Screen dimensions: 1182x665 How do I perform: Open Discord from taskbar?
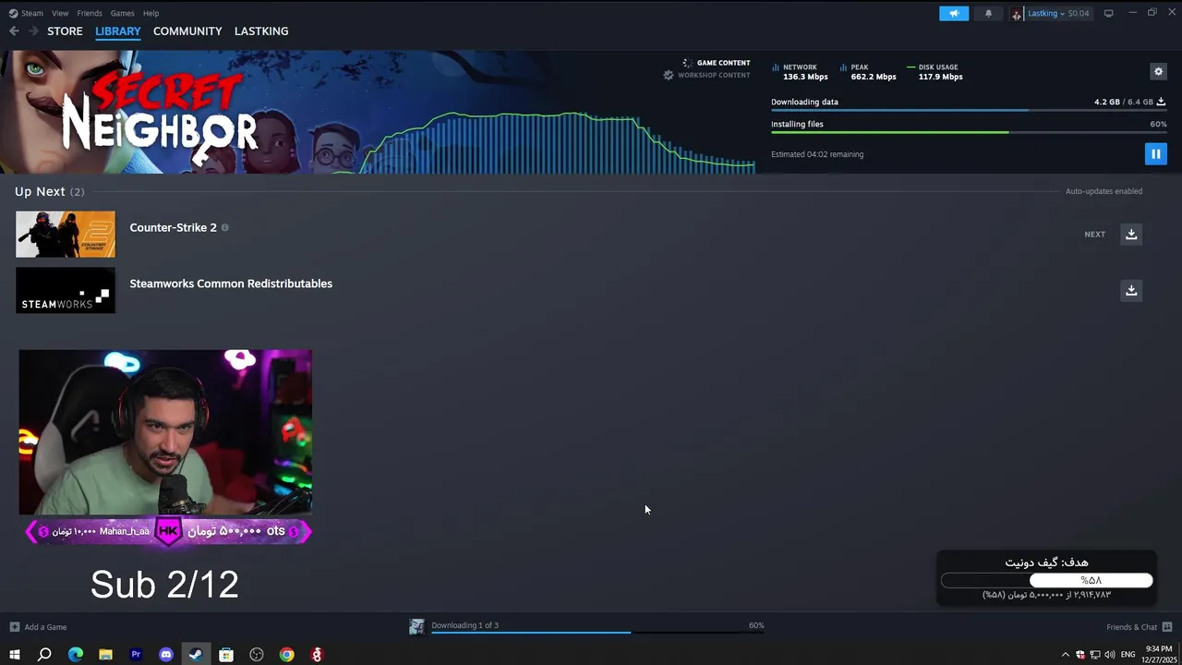click(166, 654)
